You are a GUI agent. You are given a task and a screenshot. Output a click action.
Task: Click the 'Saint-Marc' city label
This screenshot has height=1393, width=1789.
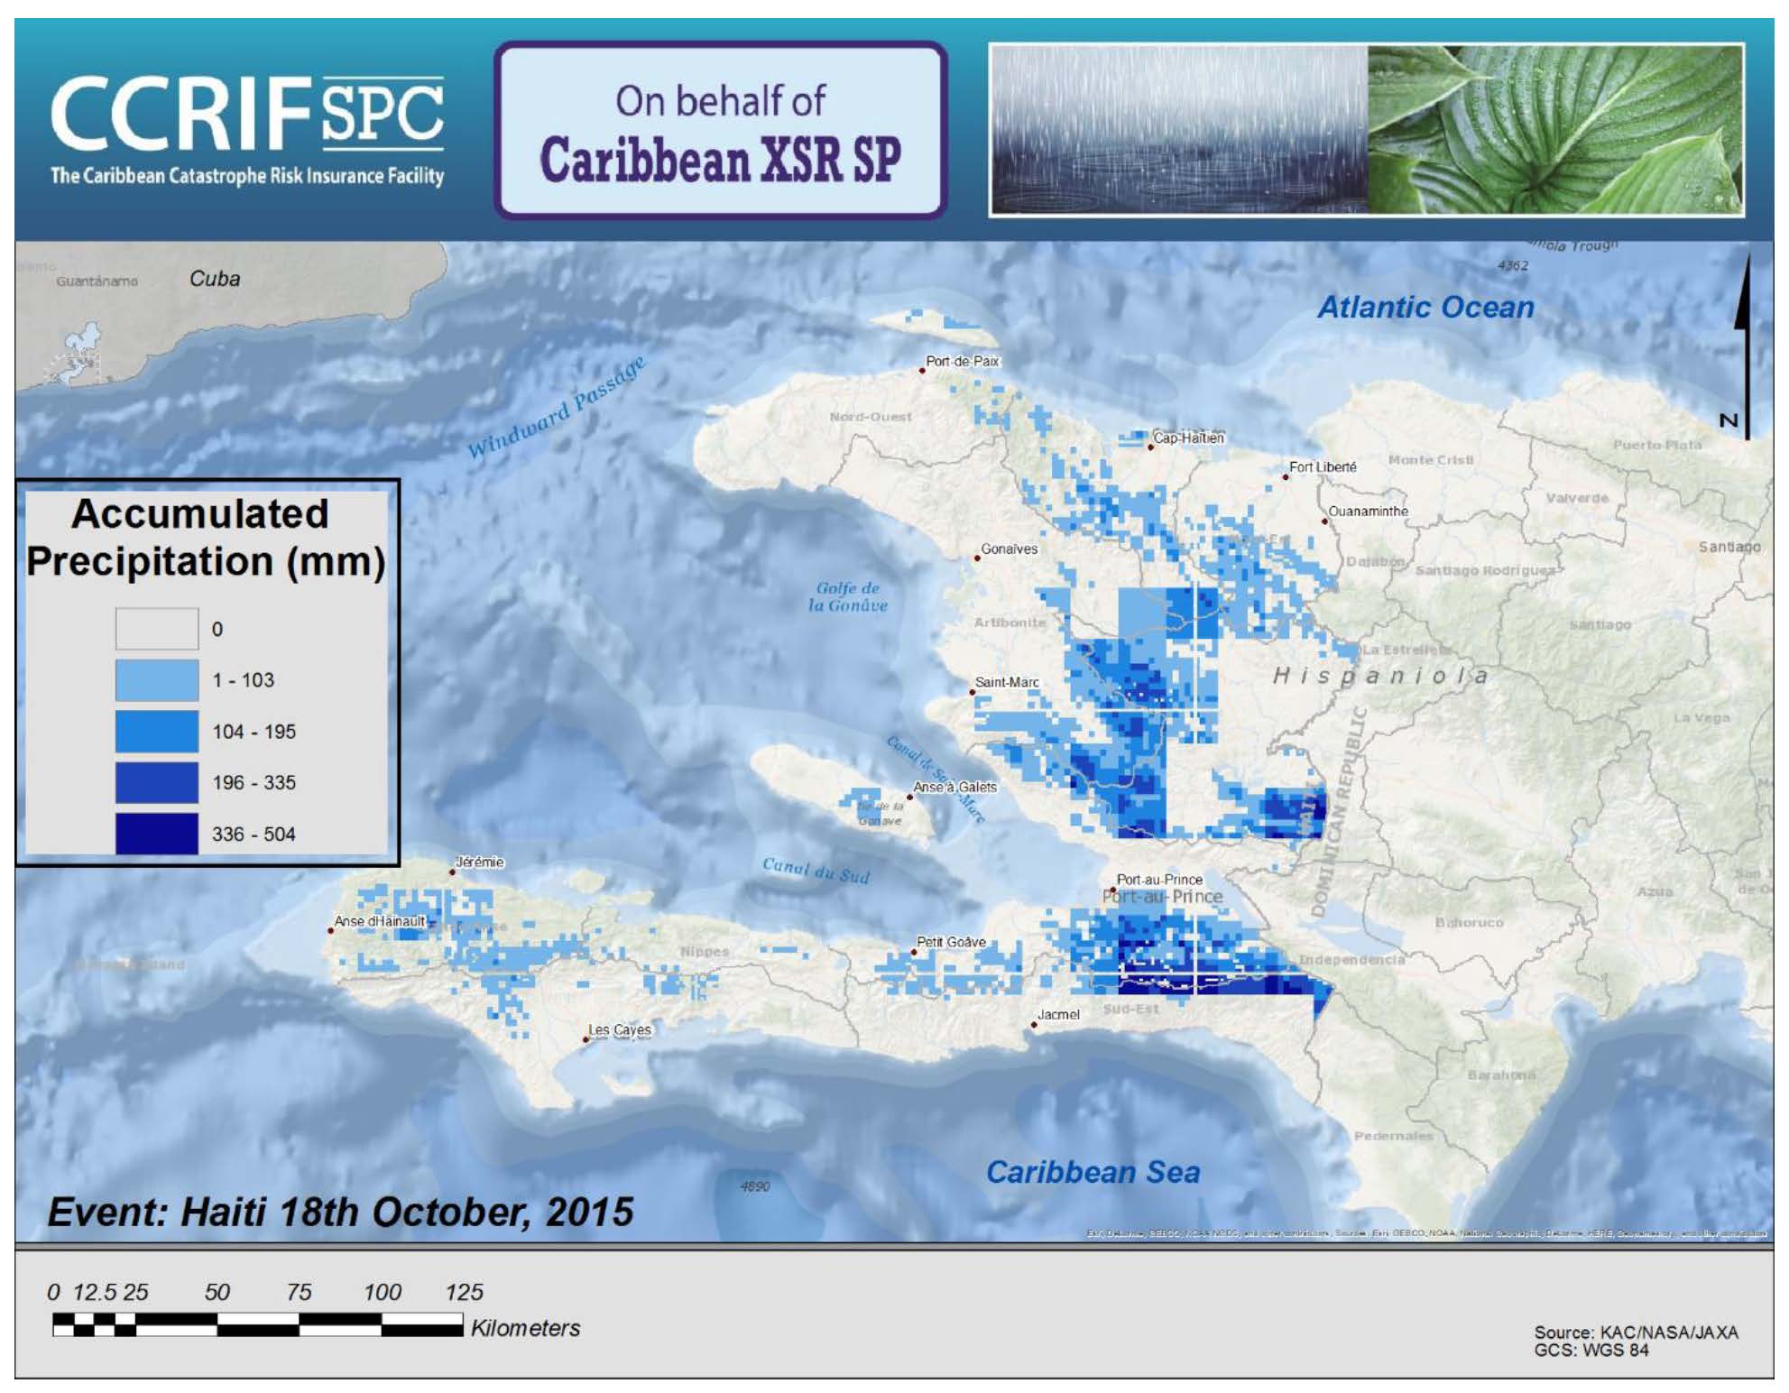tap(1007, 682)
